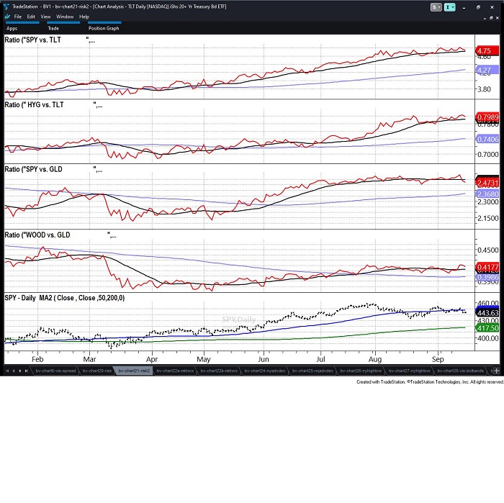Click the Apps toolbar button
Image resolution: width=504 pixels, height=503 pixels.
click(x=12, y=28)
